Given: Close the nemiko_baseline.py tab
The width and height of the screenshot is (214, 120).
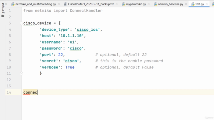Looking at the screenshot, I should point(186,4).
